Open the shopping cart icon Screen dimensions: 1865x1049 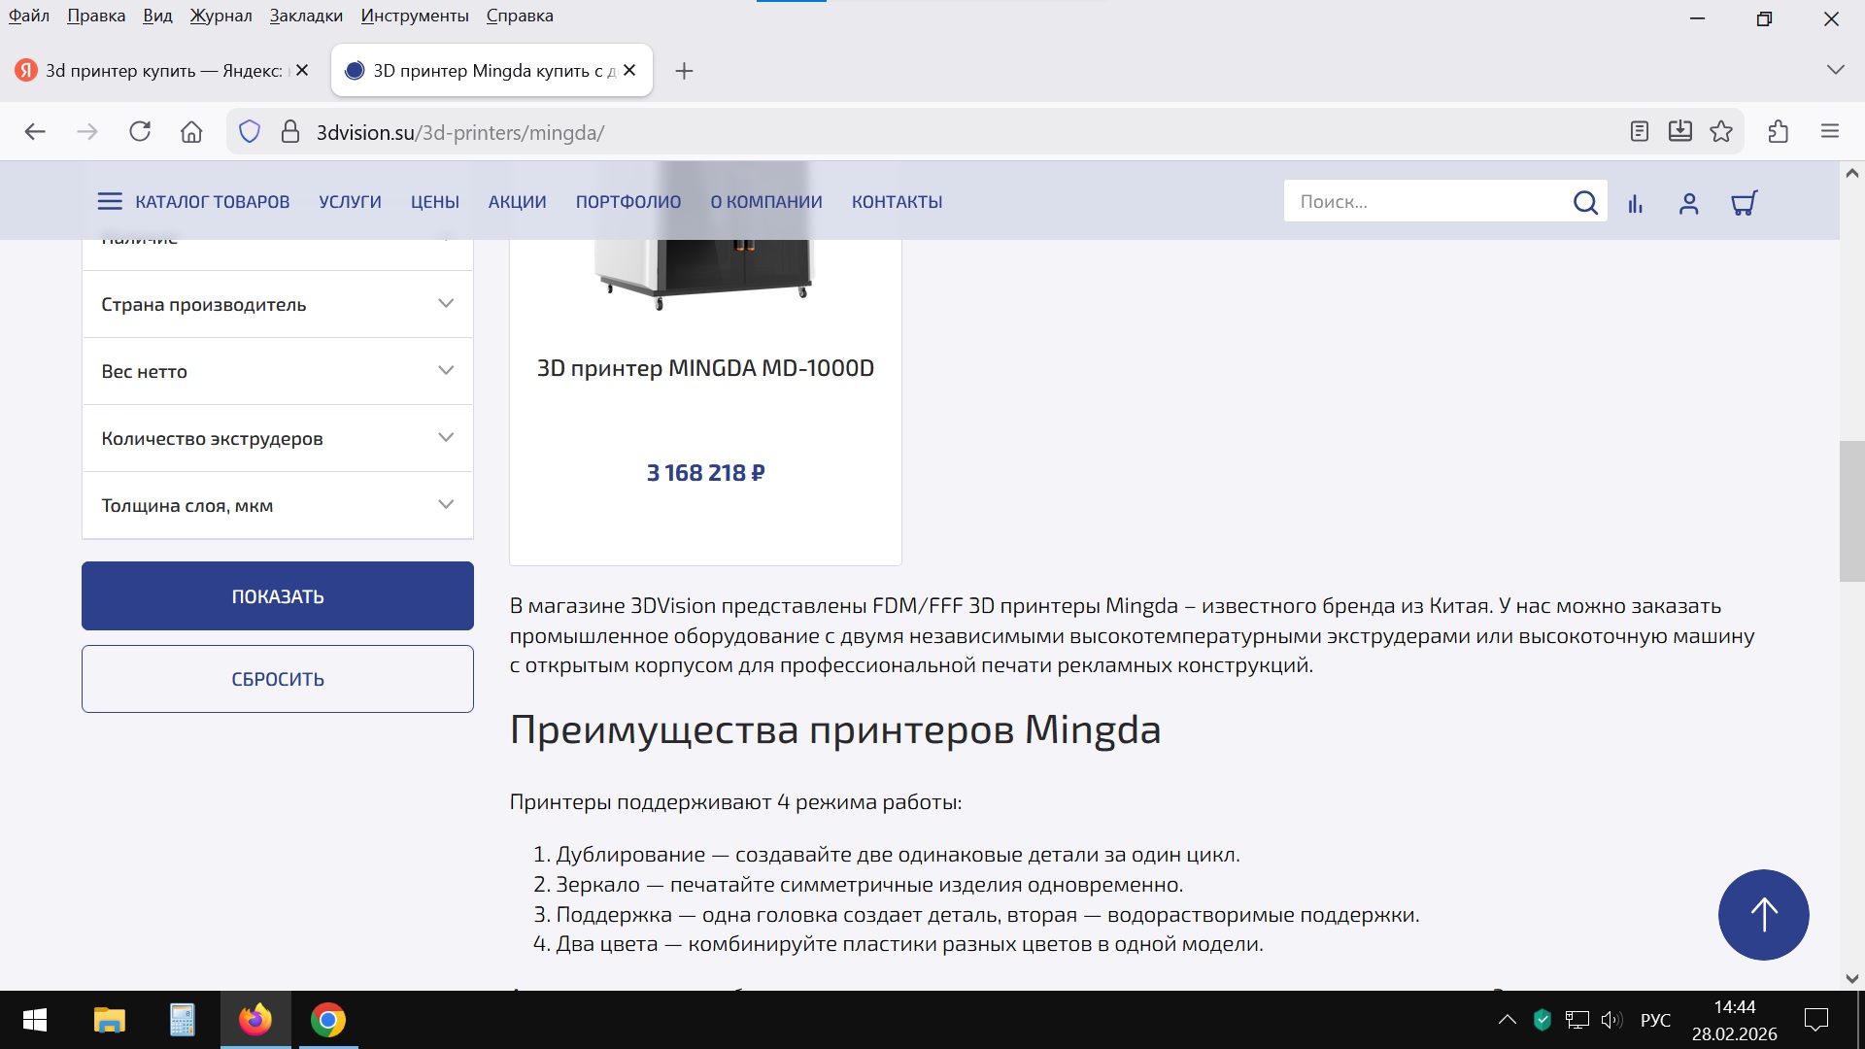tap(1745, 203)
